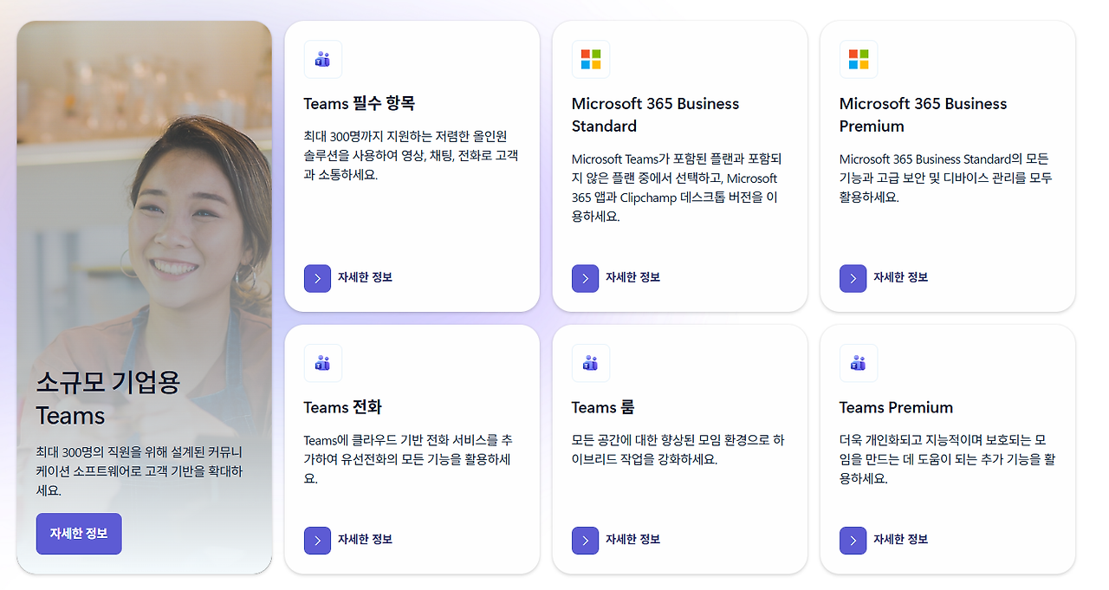Click the 소규모 기업용 Teams title
This screenshot has height=590, width=1109.
click(108, 399)
